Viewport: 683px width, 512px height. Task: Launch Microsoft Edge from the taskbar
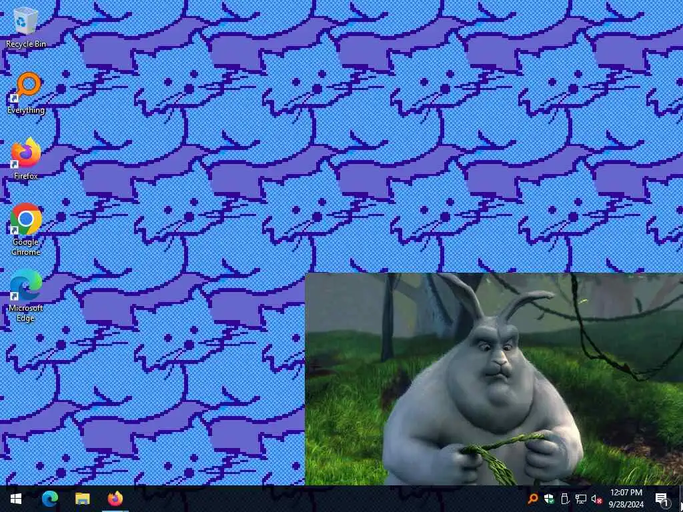[x=49, y=499]
